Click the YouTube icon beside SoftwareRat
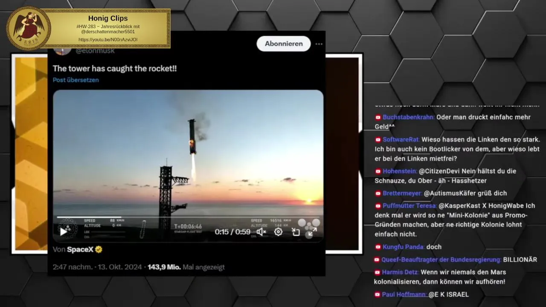Screen dimensions: 546x307 [378, 139]
